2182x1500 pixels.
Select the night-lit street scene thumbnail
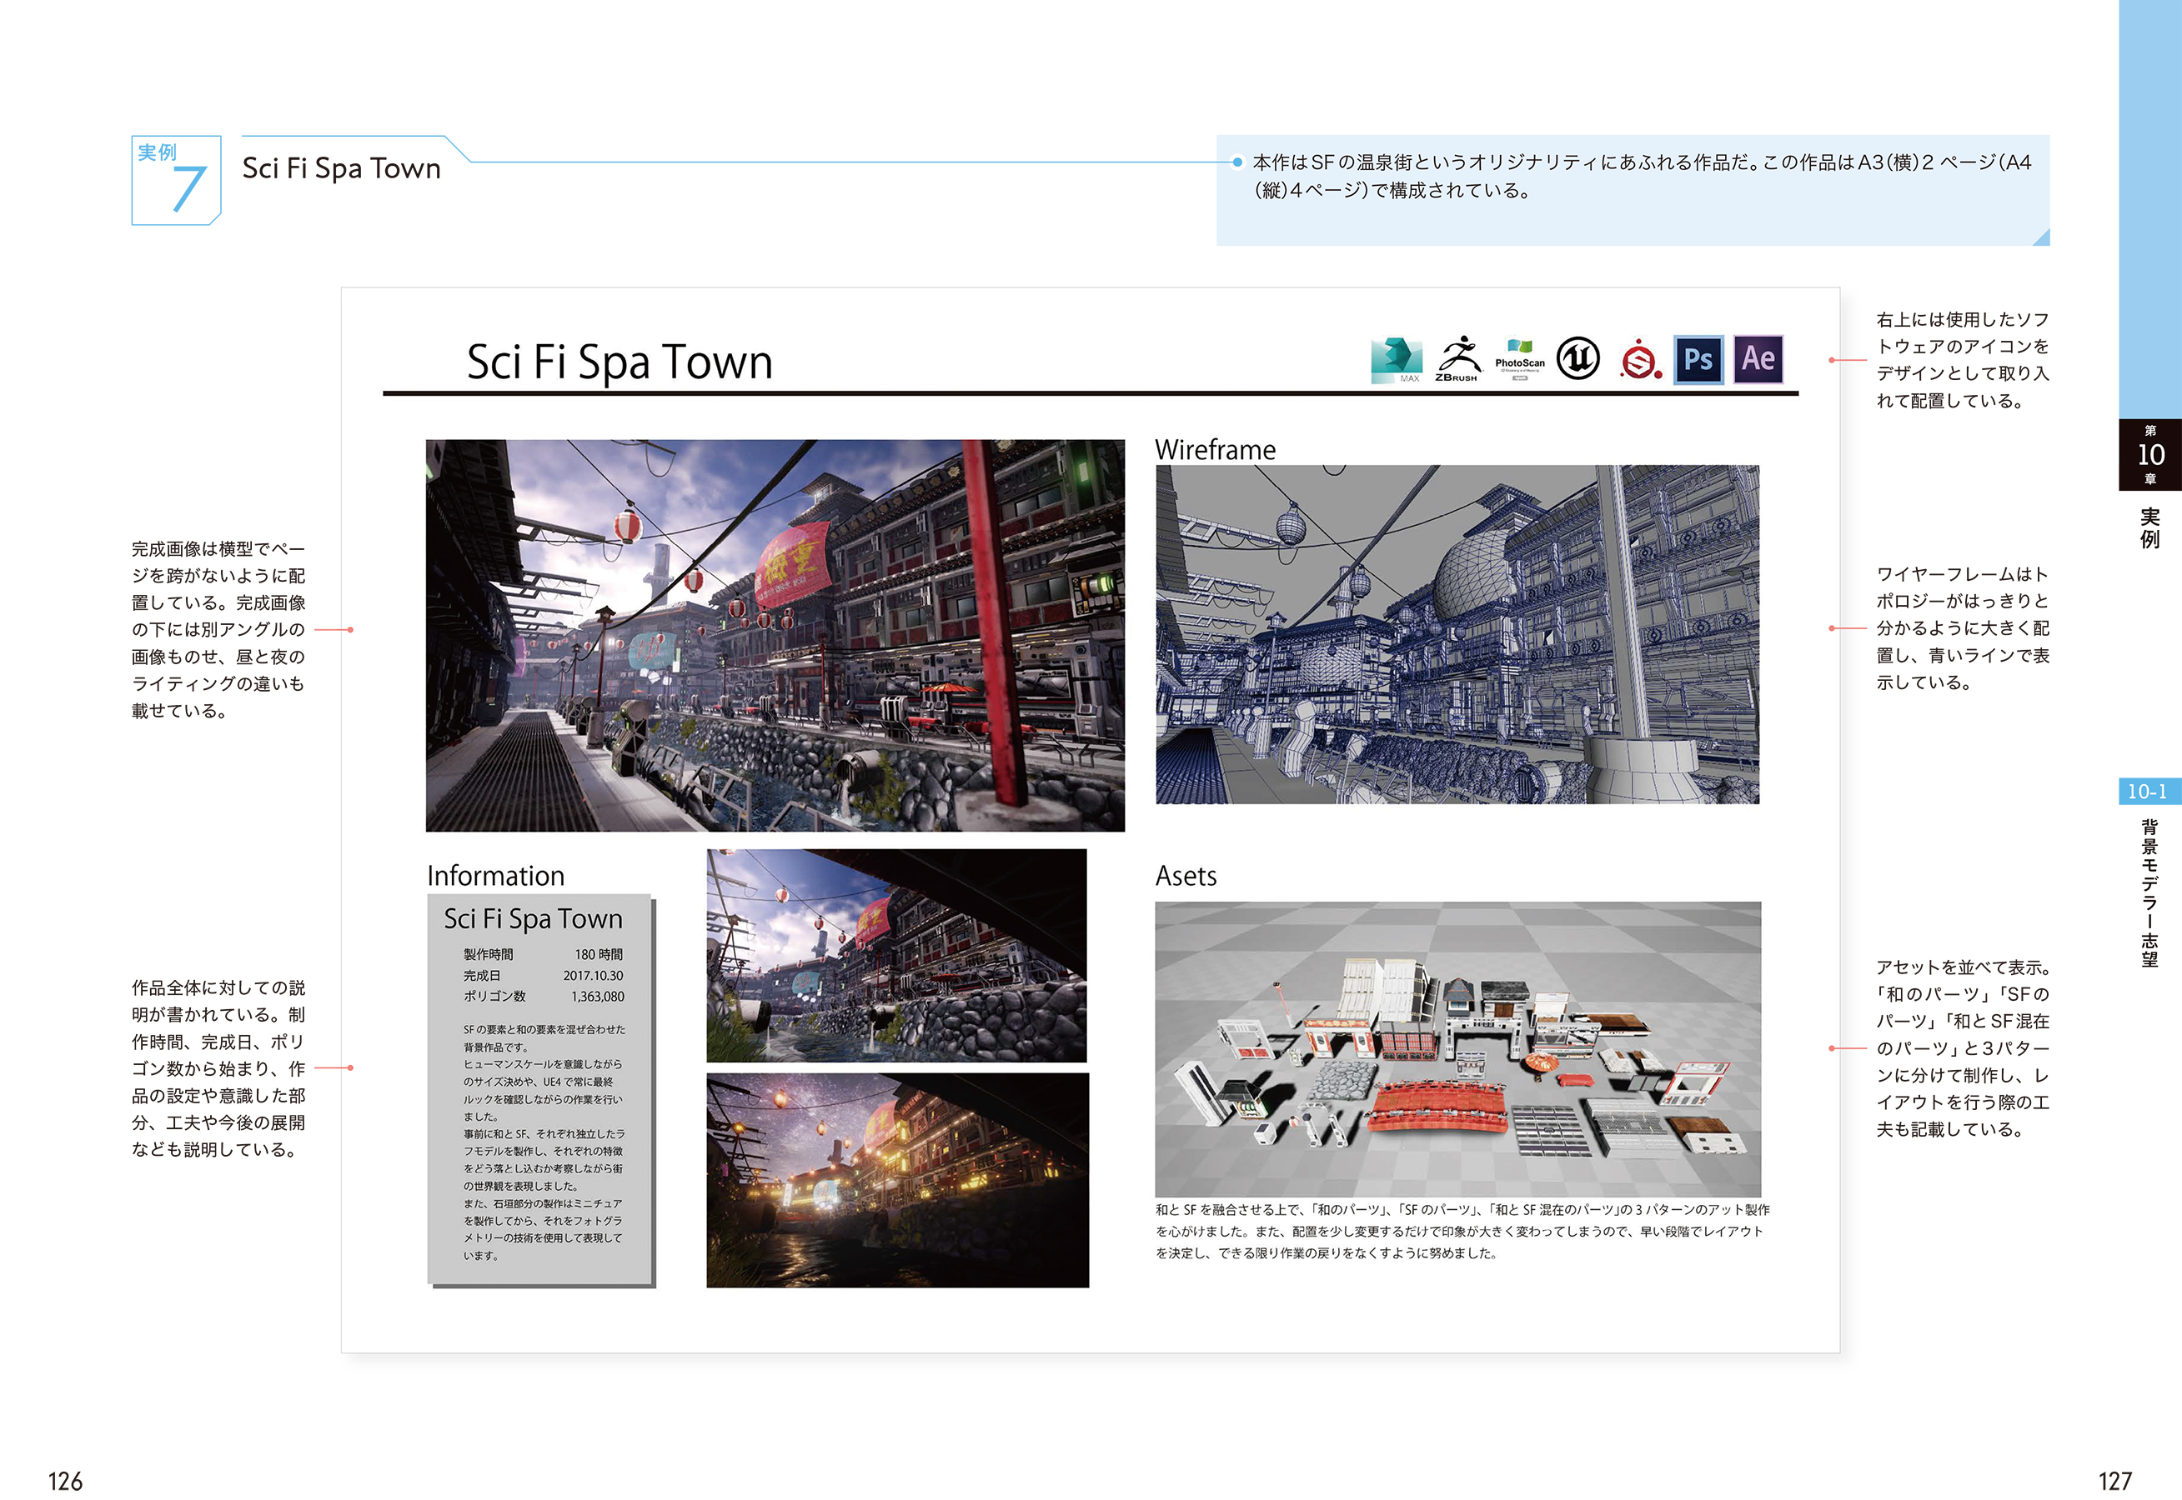click(x=897, y=1179)
